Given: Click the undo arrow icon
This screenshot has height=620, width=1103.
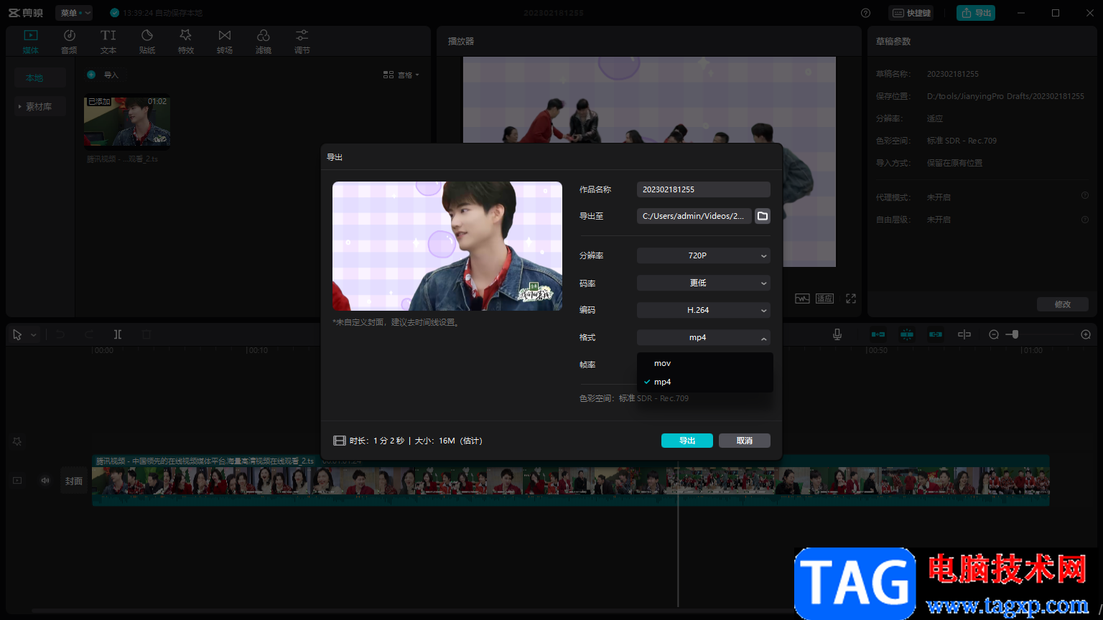Looking at the screenshot, I should tap(60, 334).
